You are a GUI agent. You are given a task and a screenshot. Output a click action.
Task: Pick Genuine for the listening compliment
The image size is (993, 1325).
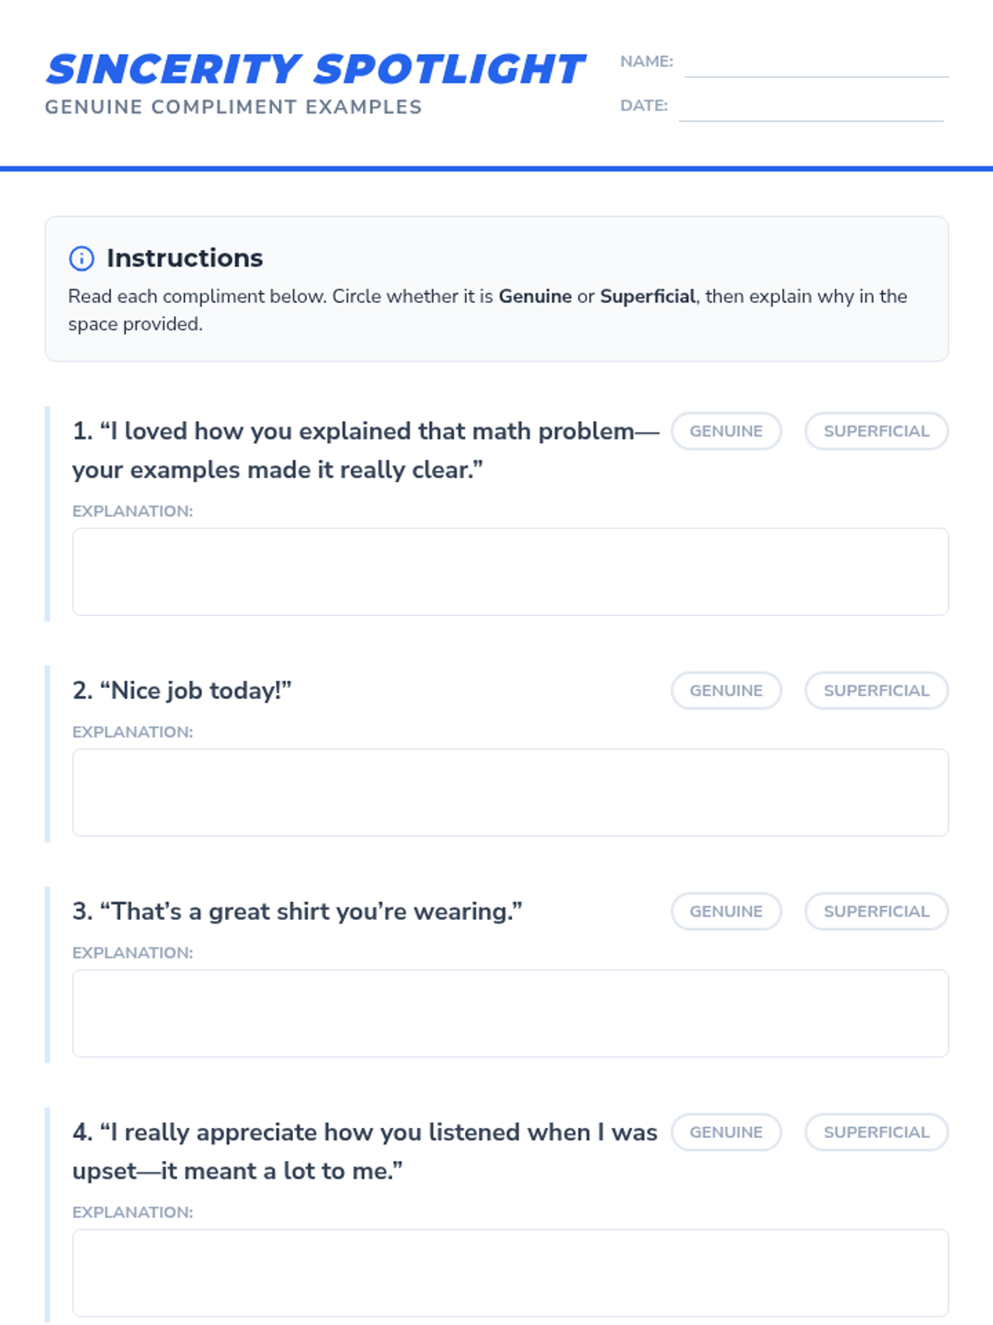726,1132
